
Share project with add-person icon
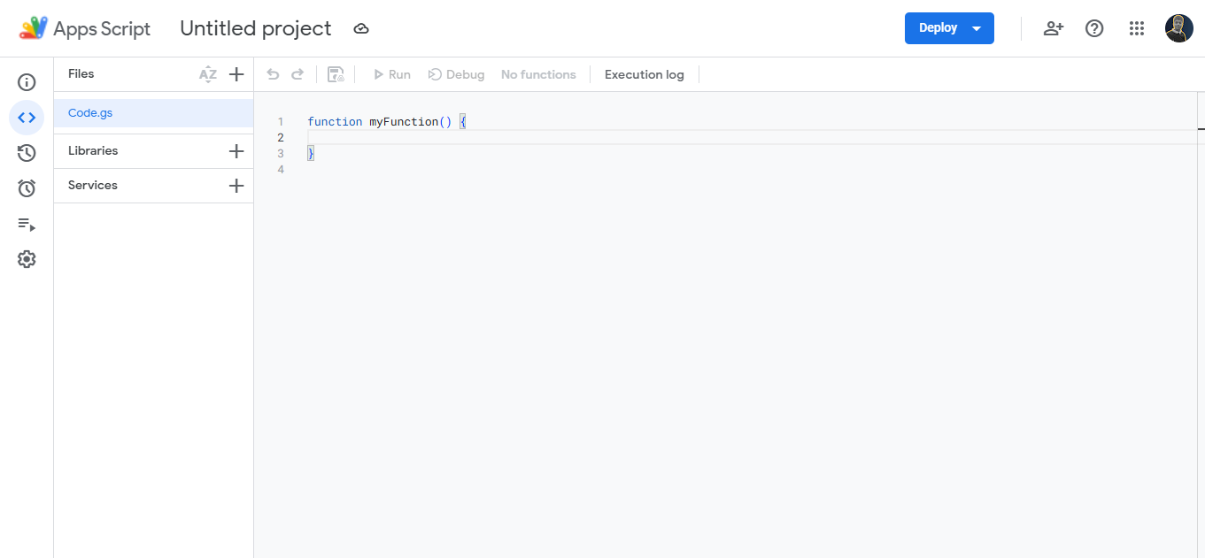(1053, 28)
